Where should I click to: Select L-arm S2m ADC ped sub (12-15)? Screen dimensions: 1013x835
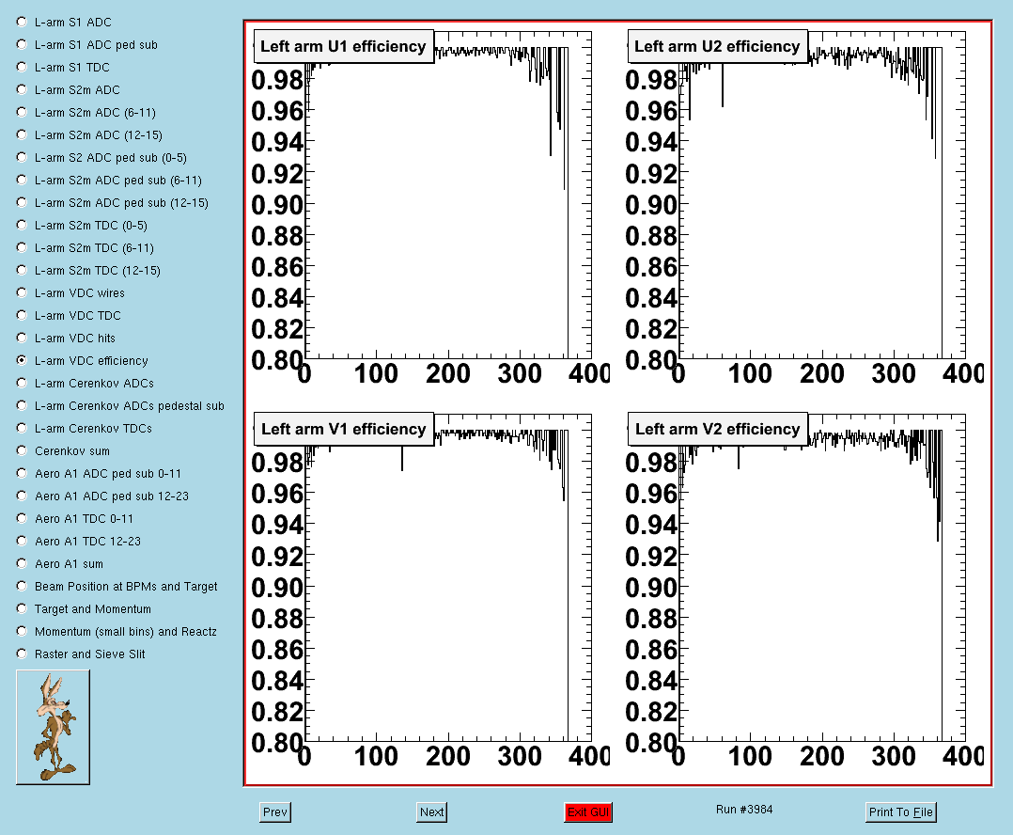(22, 203)
